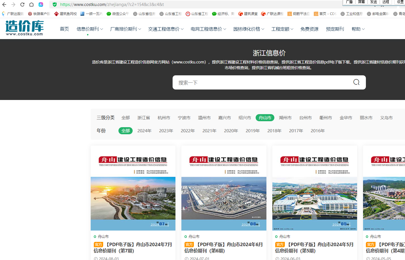Filter by year 2022年

(x=188, y=131)
